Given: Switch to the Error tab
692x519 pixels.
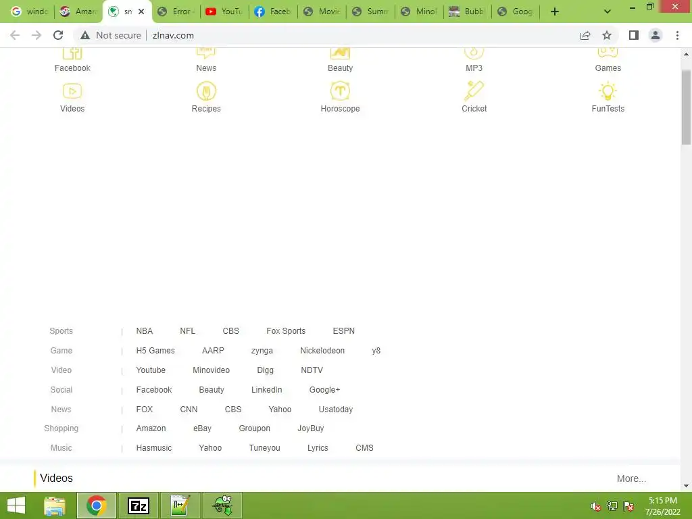Looking at the screenshot, I should pos(176,11).
